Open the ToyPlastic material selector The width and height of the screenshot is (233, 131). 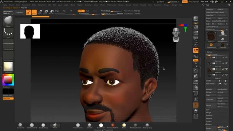coord(8,68)
